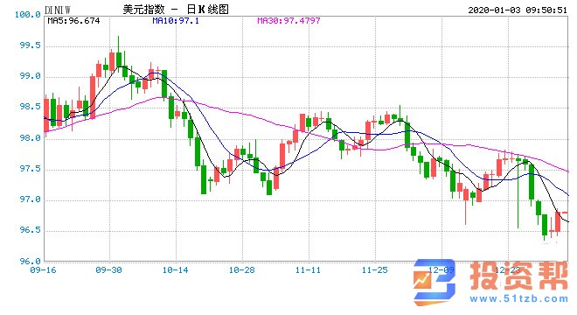This screenshot has width=577, height=315.
Task: Select the MA5:96.674 legend label
Action: coord(73,21)
